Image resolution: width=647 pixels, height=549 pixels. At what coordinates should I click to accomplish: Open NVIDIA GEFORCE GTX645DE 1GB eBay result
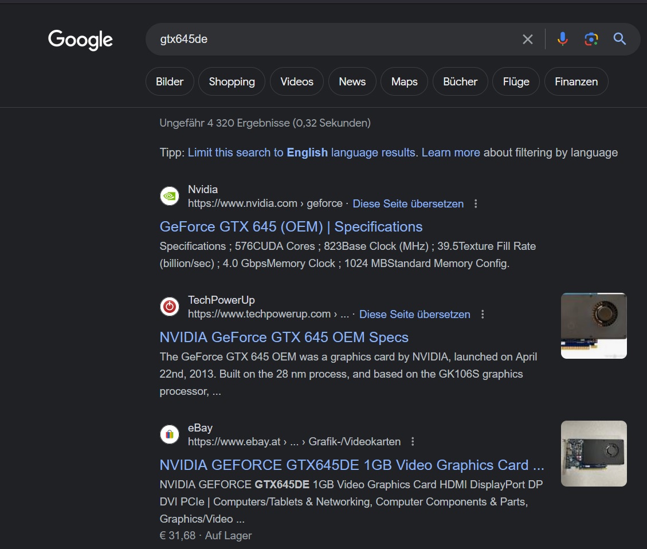click(x=352, y=465)
